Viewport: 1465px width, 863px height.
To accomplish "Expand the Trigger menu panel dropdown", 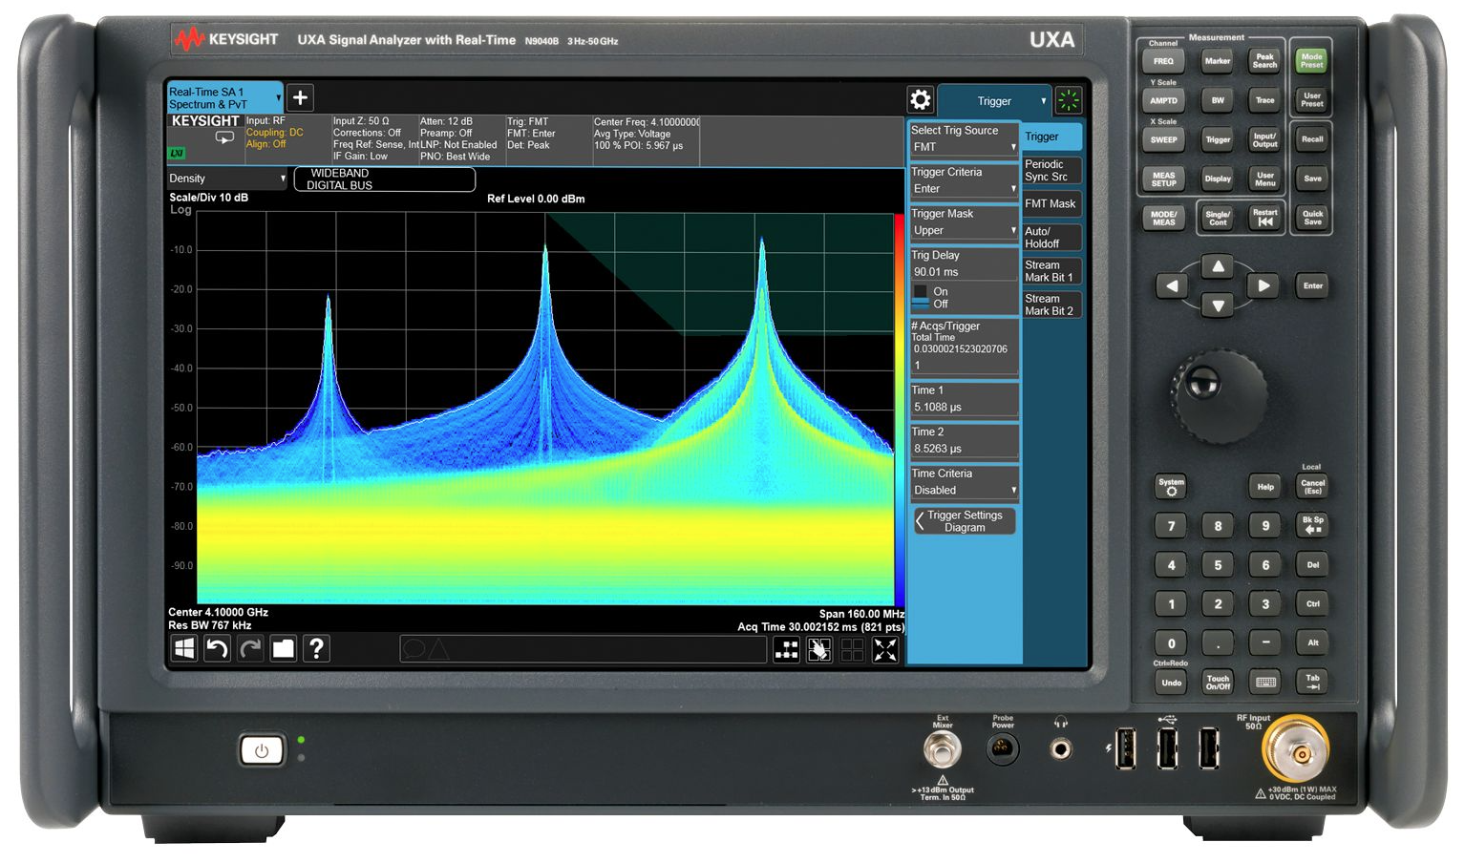I will point(994,101).
